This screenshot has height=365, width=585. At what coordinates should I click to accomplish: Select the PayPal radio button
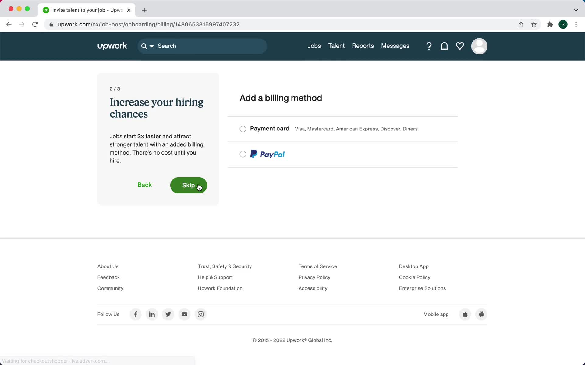click(243, 154)
